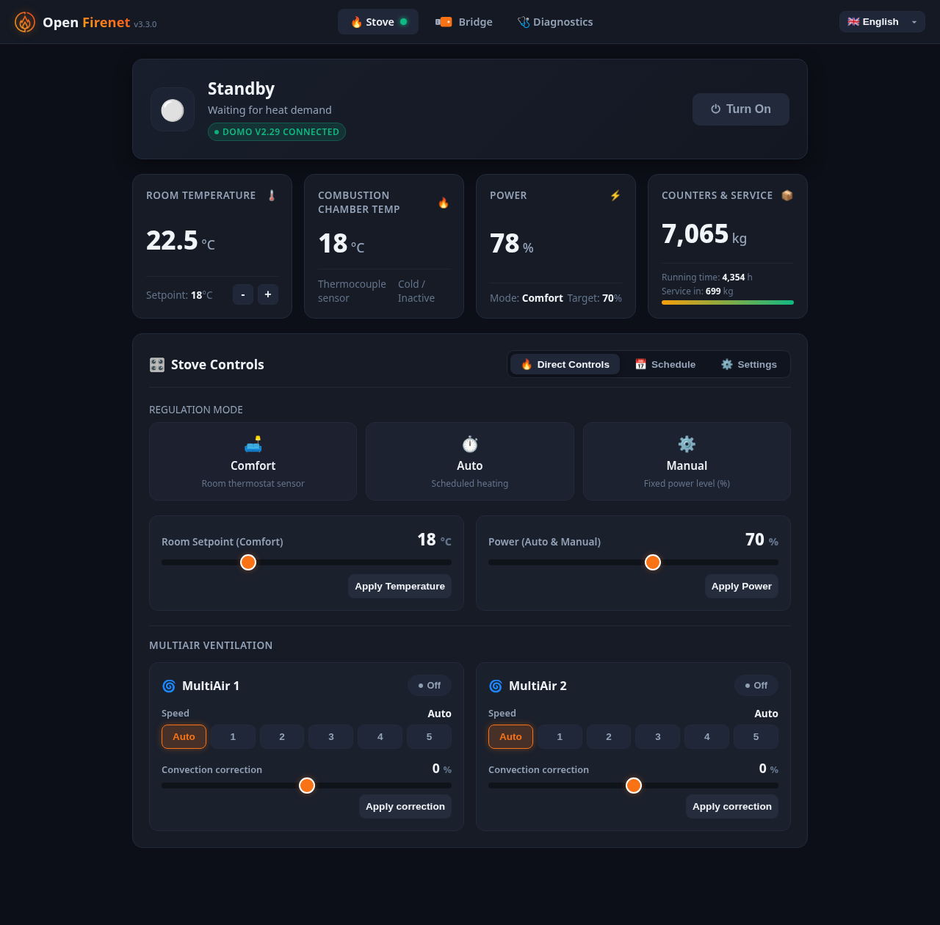Apply correction for MultiAir 2
Screen dimensions: 940x925
tap(732, 807)
